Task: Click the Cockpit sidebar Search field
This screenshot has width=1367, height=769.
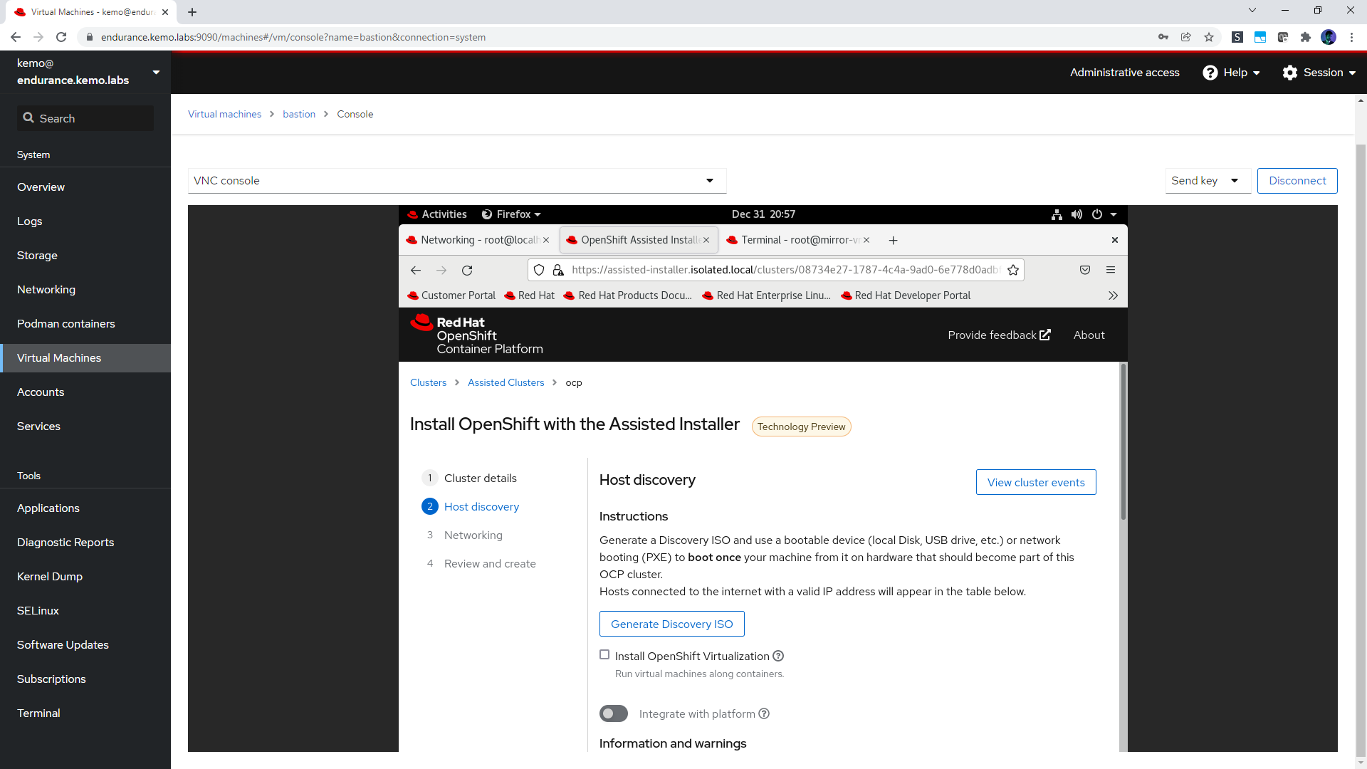Action: (85, 118)
